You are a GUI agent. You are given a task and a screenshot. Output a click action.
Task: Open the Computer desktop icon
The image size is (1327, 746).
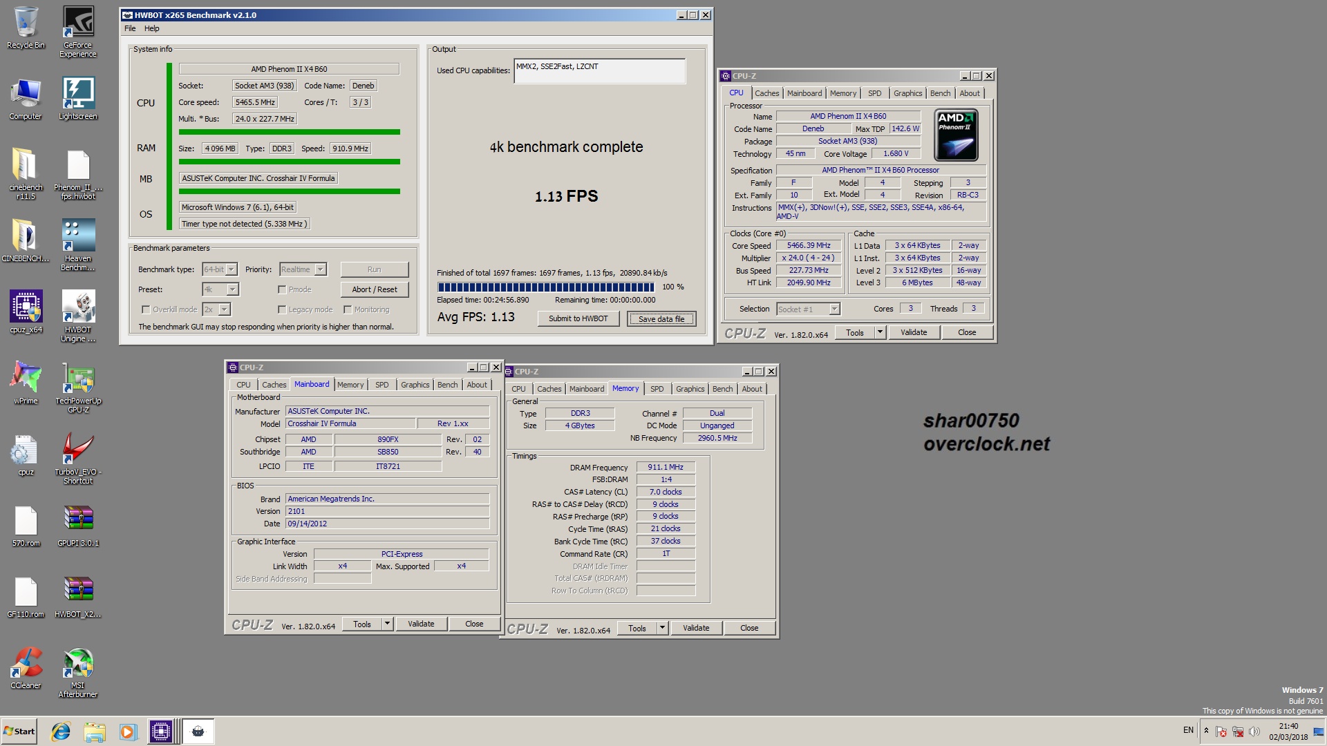(26, 99)
